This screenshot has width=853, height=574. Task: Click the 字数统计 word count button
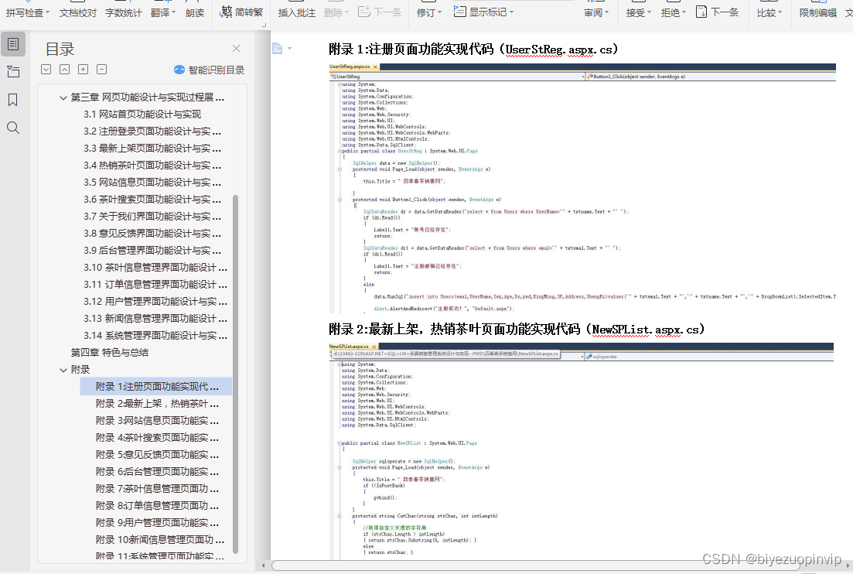click(123, 12)
